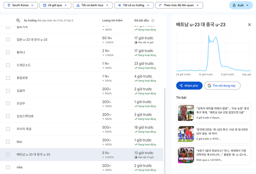Click the search magnifier icon in trends header
The width and height of the screenshot is (256, 174).
[18, 21]
